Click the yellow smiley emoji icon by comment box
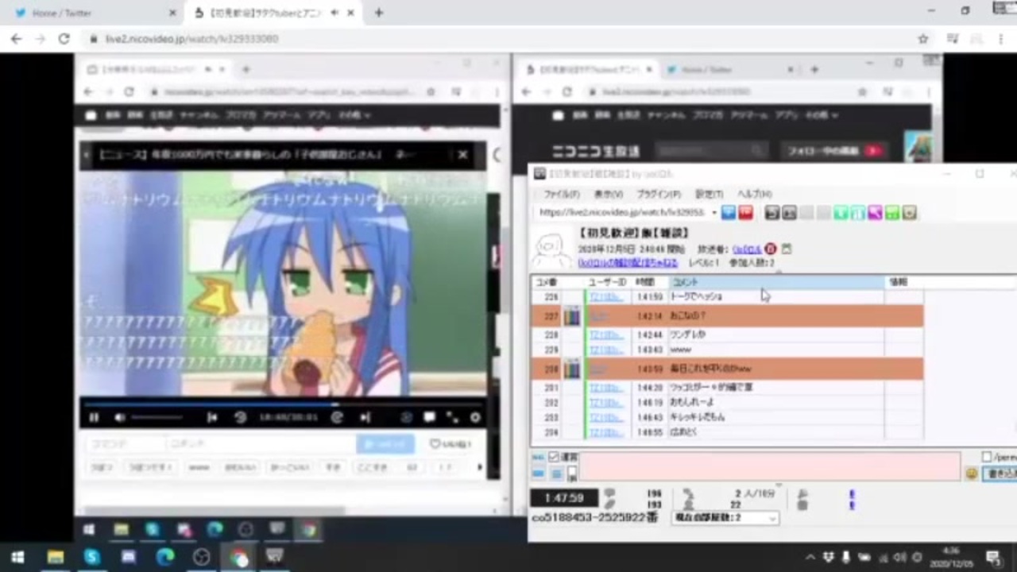 click(x=971, y=473)
